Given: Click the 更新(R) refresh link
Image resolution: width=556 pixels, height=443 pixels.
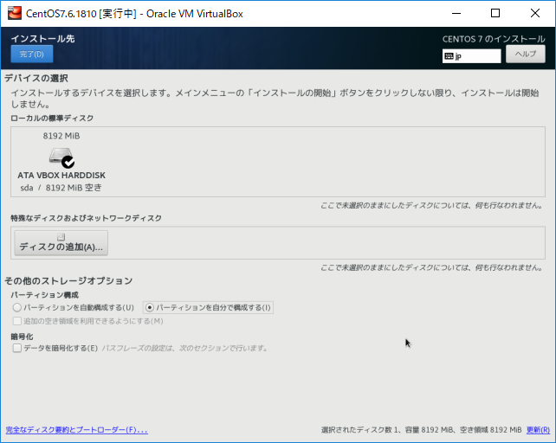Looking at the screenshot, I should [x=538, y=430].
